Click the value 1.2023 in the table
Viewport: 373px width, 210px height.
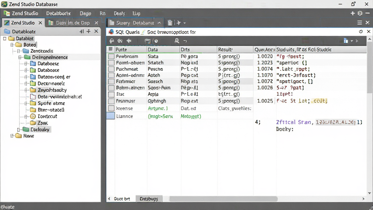point(265,63)
